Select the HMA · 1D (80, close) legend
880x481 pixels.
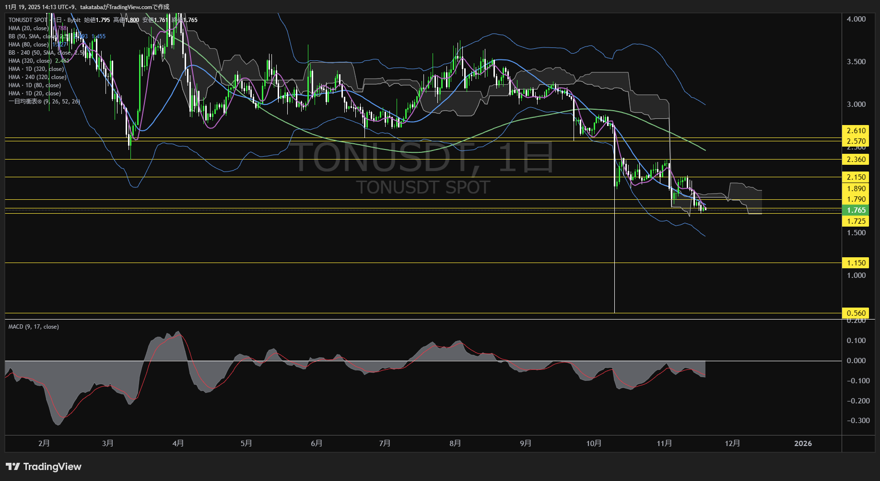[35, 85]
